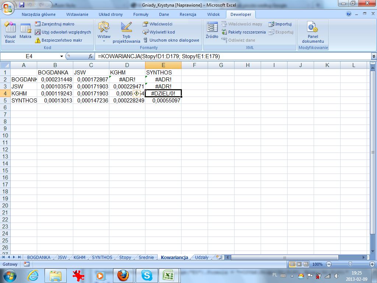
Task: Click the vertical scrollbar
Action: tap(373, 152)
